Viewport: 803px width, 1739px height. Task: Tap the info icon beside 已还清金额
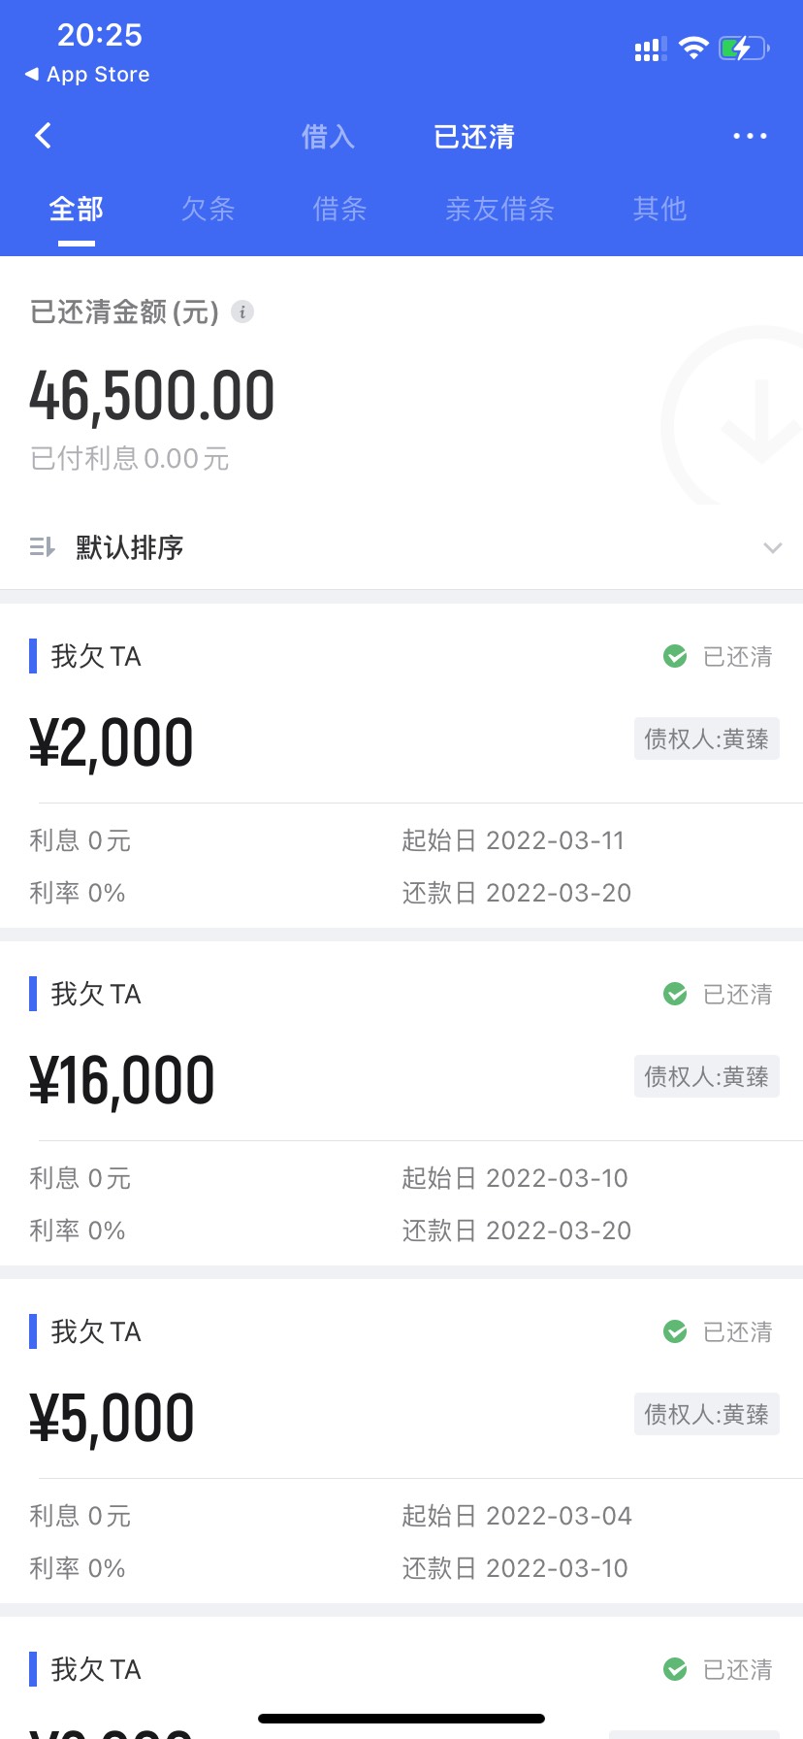[242, 312]
